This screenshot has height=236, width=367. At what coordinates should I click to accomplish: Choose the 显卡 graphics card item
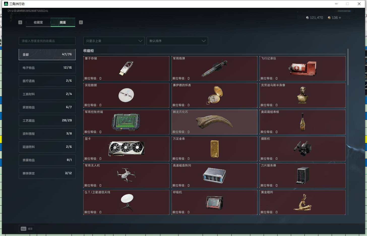tap(126, 149)
